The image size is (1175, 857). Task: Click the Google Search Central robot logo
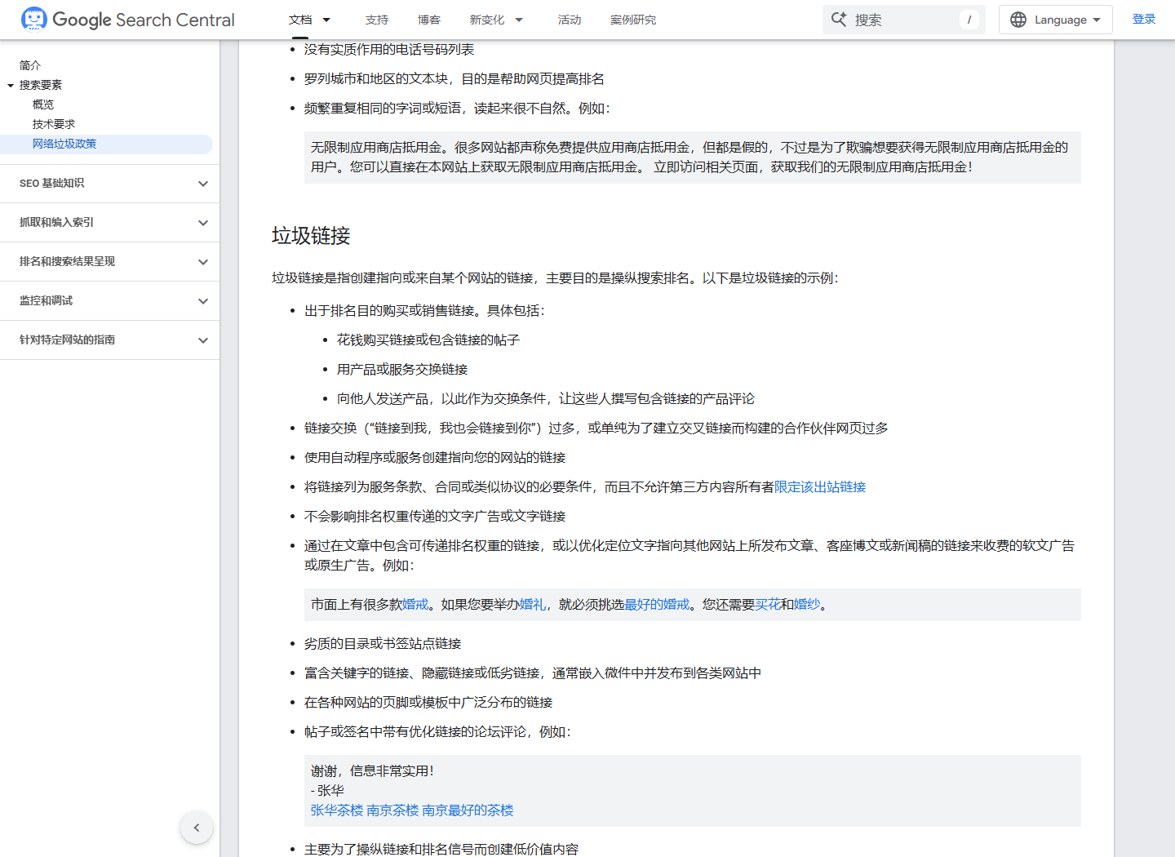point(34,19)
